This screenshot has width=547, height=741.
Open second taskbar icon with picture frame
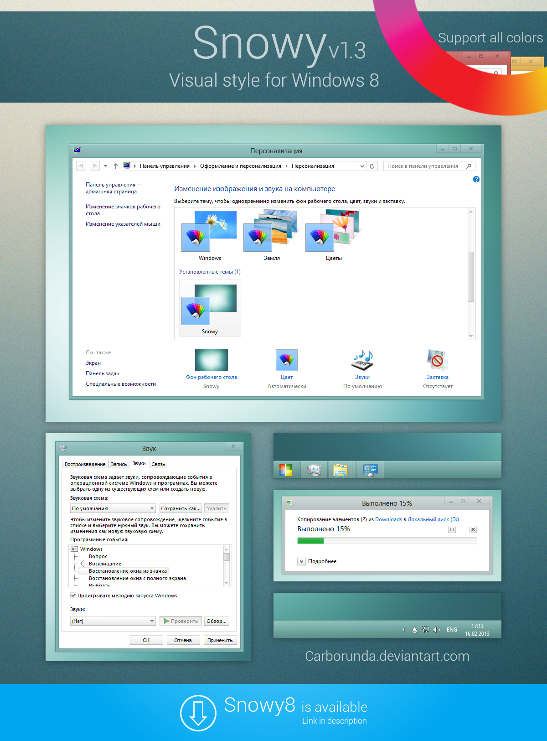(314, 470)
